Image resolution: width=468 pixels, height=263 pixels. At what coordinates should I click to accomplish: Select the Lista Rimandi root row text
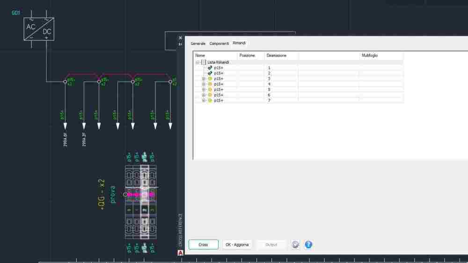tap(218, 62)
